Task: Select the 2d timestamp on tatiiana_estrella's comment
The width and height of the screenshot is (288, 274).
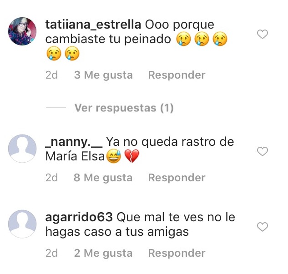Action: pyautogui.click(x=51, y=75)
